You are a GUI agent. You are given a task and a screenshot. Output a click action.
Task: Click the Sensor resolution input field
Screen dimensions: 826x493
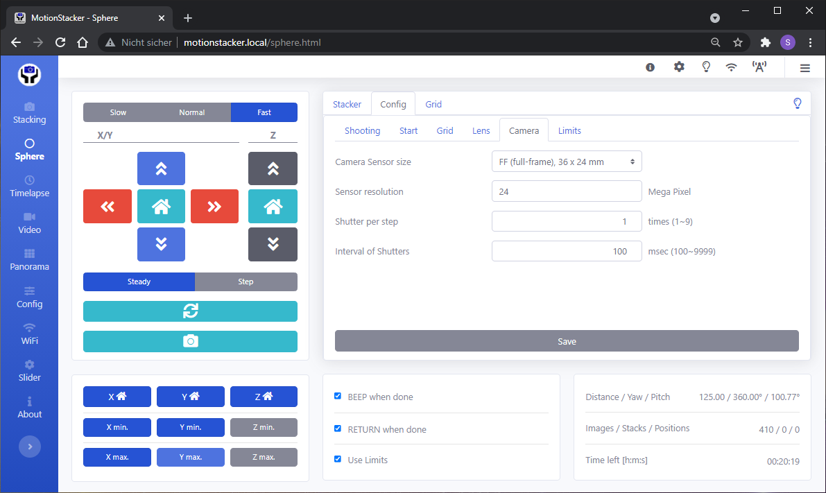tap(567, 191)
